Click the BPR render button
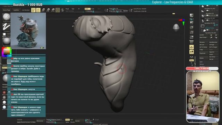Image resolution: width=222 pixels, height=125 pixels. click(191, 16)
